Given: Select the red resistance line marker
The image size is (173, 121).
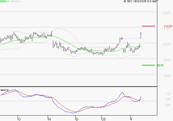Looking at the screenshot, I should [148, 26].
